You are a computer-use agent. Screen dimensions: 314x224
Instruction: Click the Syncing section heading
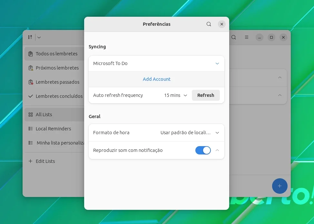pyautogui.click(x=97, y=47)
